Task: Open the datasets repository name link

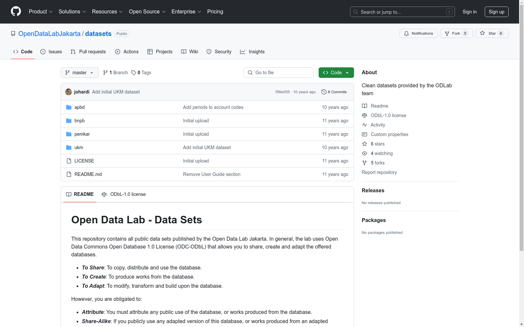Action: tap(98, 34)
